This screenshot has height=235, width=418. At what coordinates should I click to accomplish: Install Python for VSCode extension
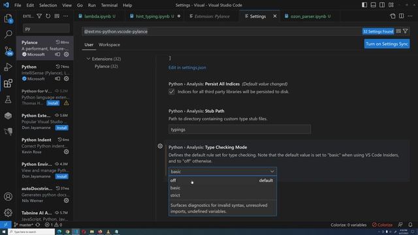click(x=53, y=103)
